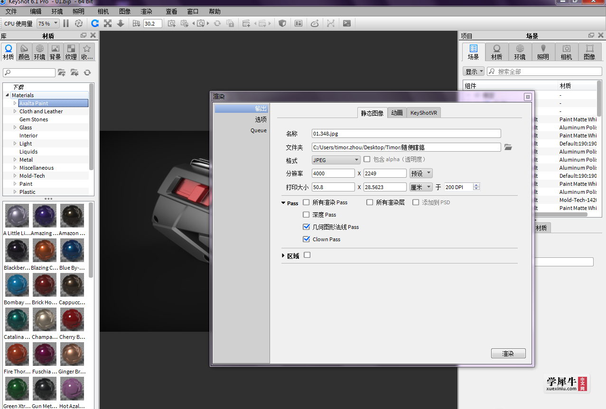Toggle 添加到 PSD checkbox
606x409 pixels.
coord(416,202)
